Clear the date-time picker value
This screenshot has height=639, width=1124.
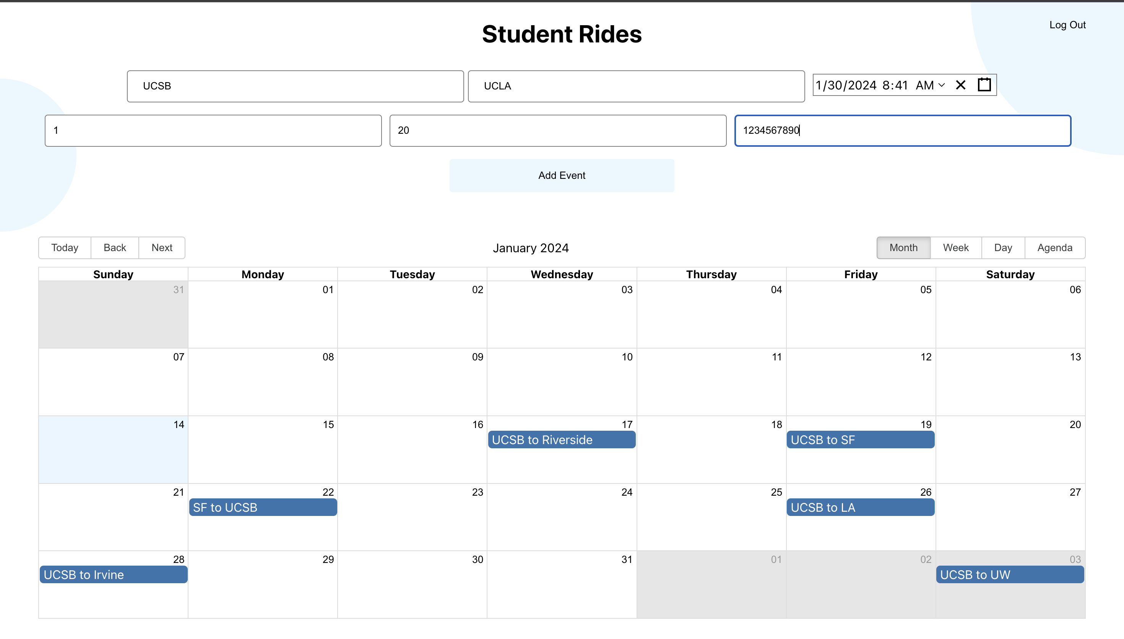pyautogui.click(x=960, y=85)
